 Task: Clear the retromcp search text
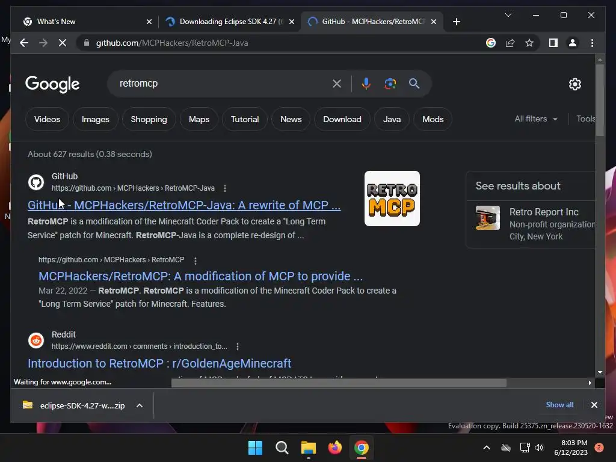pos(337,84)
